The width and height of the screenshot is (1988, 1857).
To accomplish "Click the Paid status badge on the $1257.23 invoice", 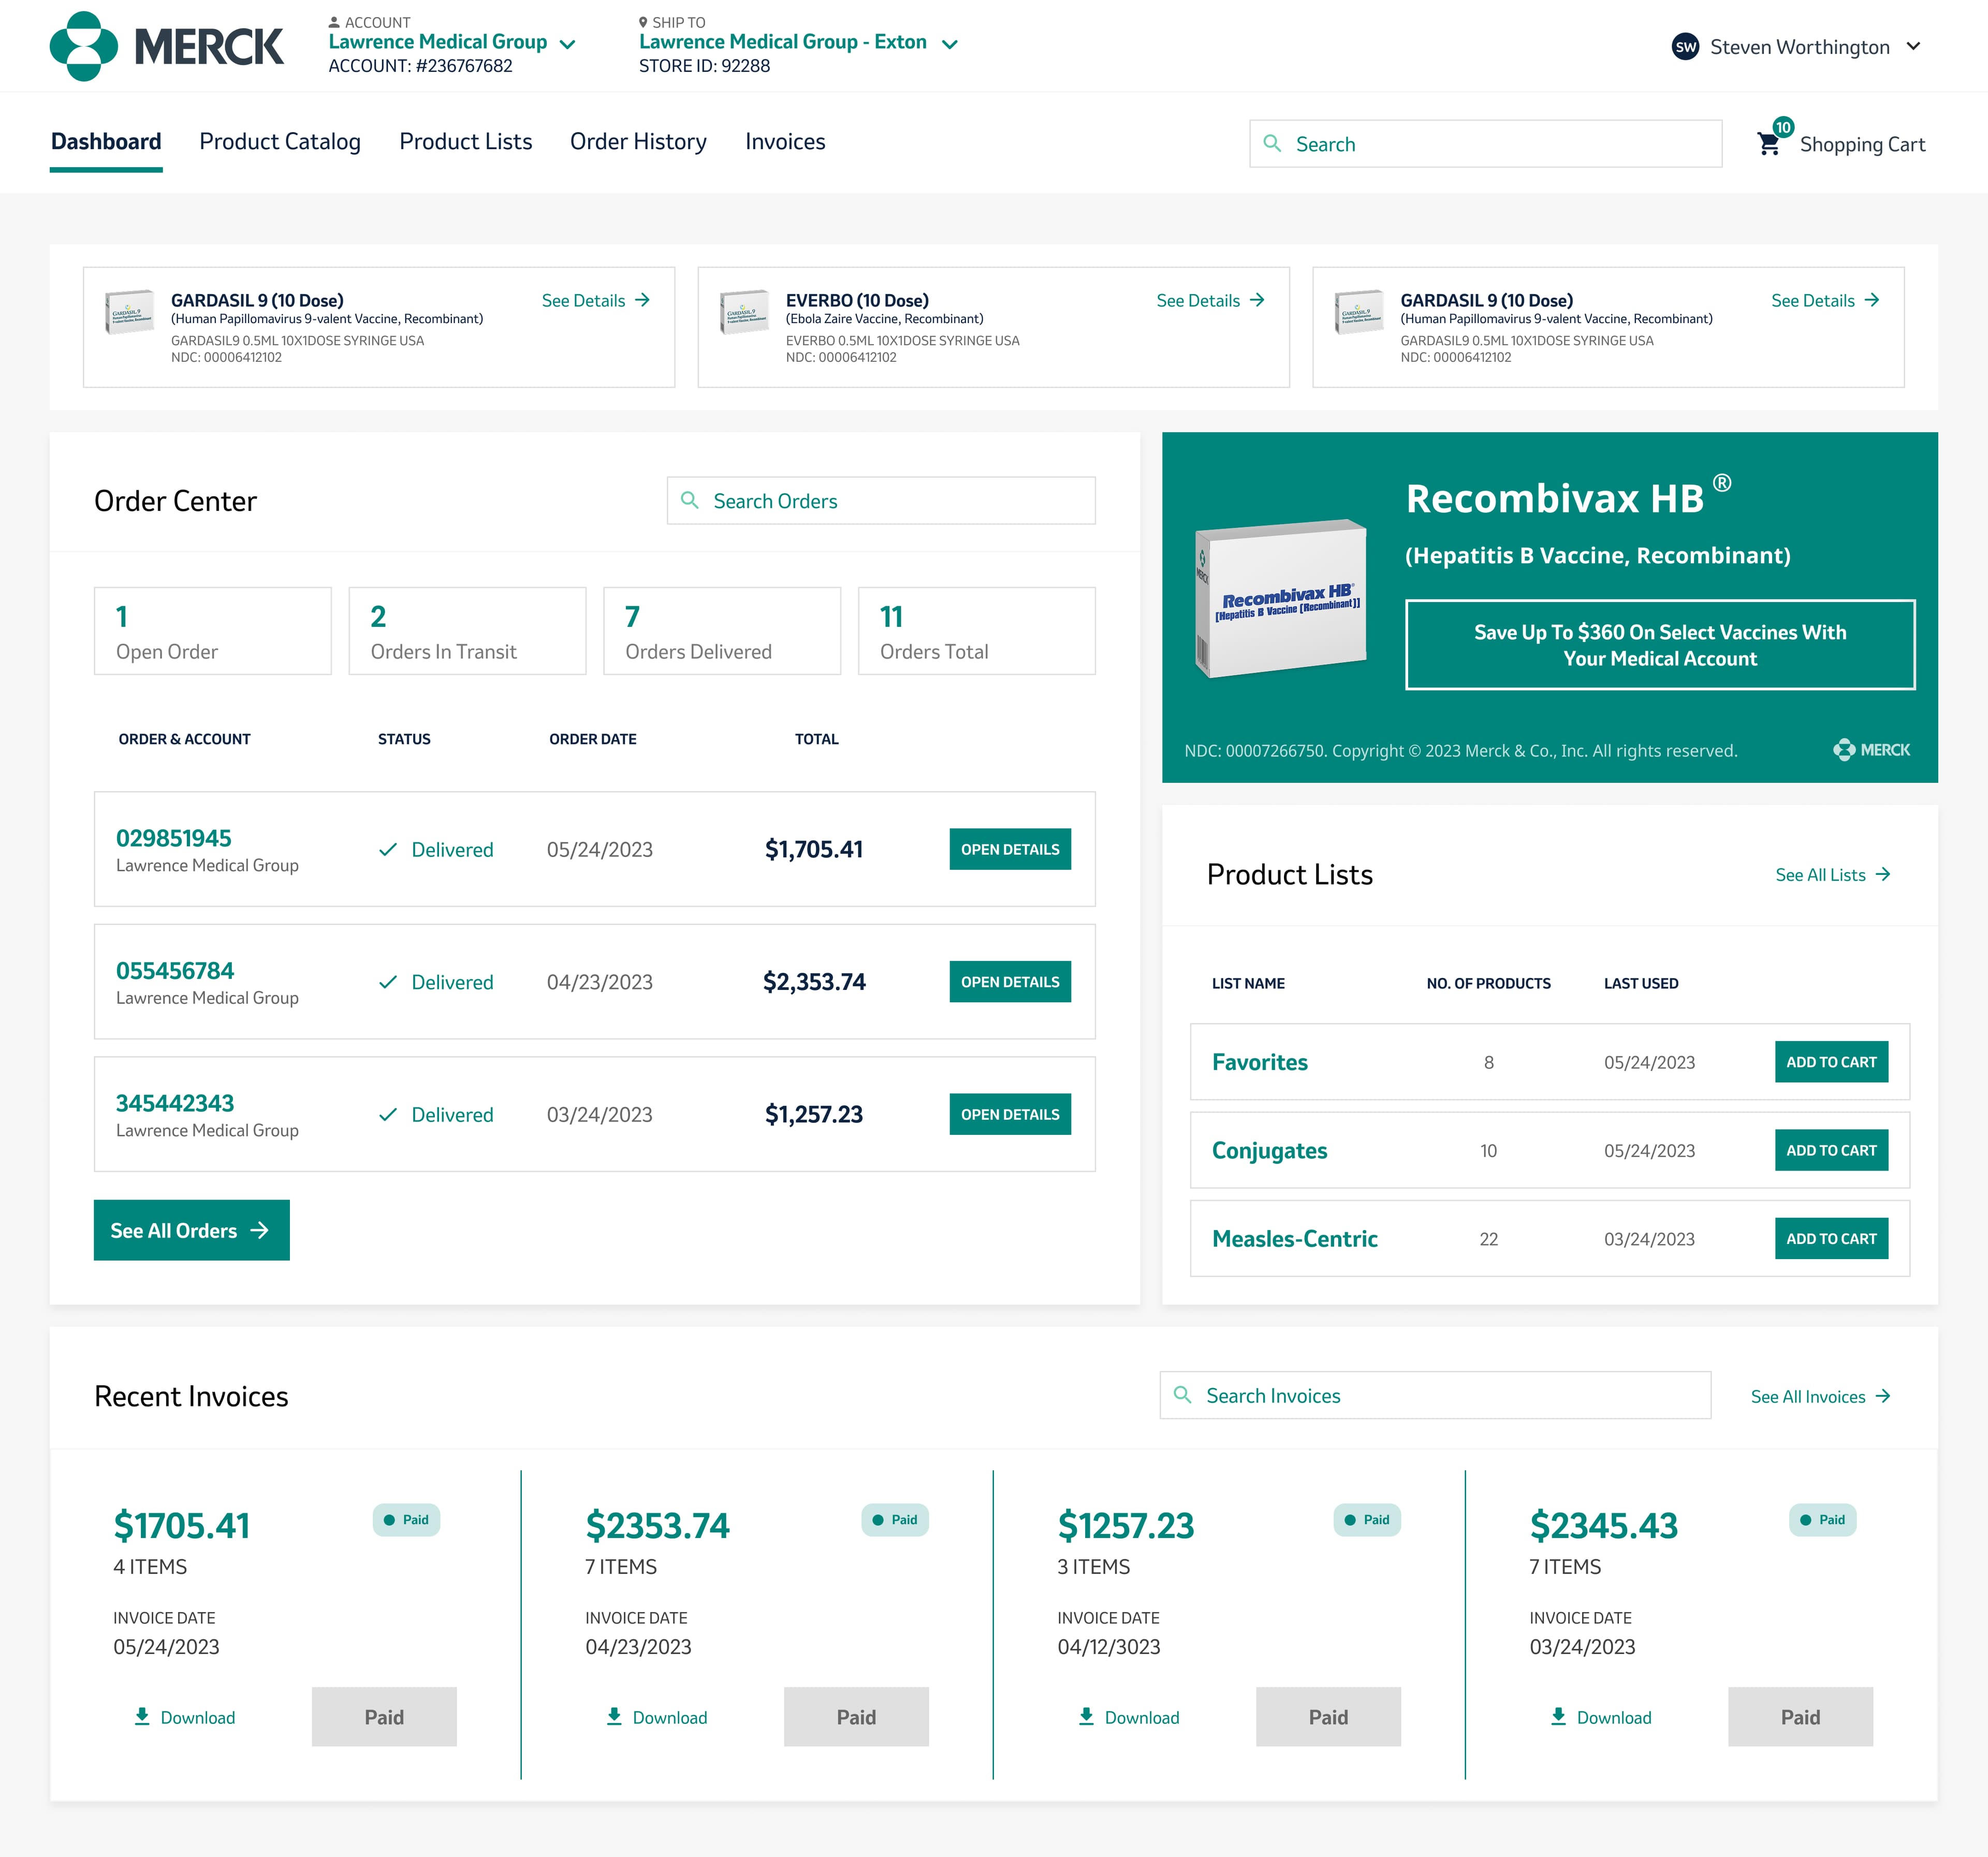I will click(1367, 1519).
